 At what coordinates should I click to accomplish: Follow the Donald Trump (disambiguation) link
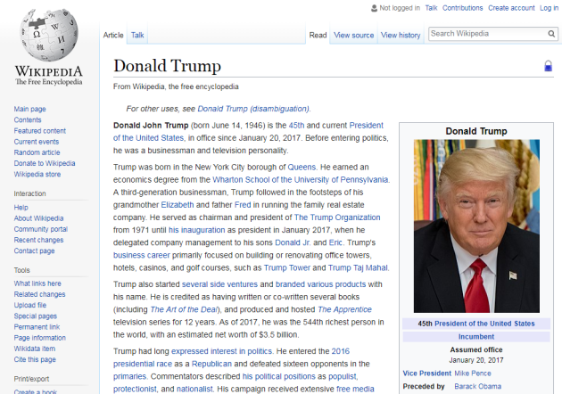253,109
